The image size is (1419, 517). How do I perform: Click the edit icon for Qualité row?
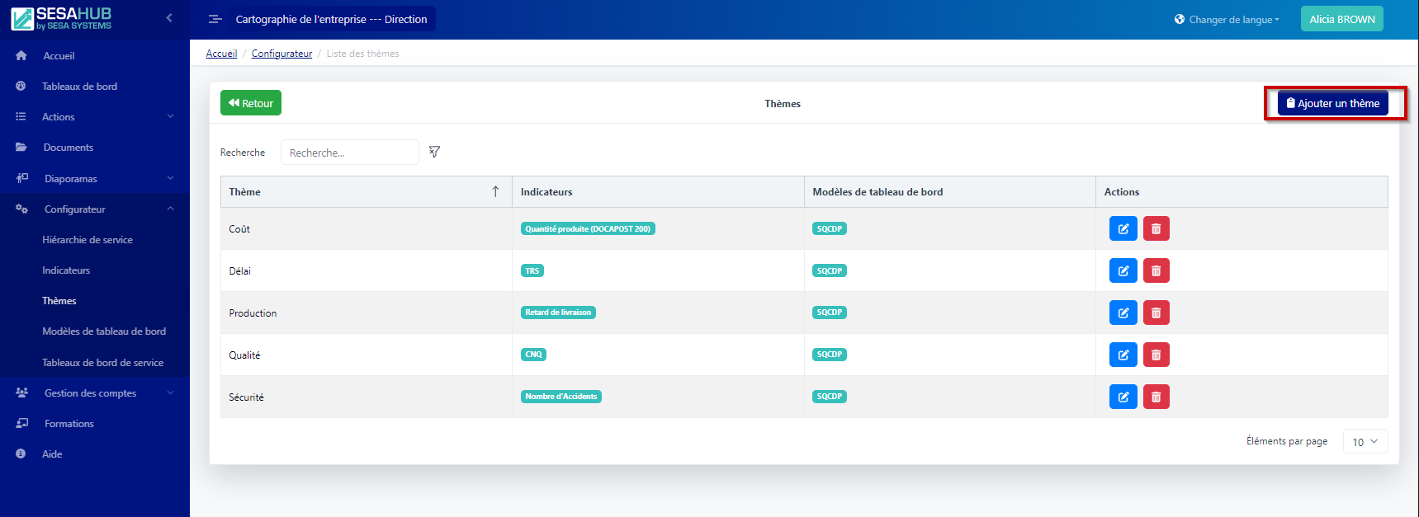pos(1123,355)
